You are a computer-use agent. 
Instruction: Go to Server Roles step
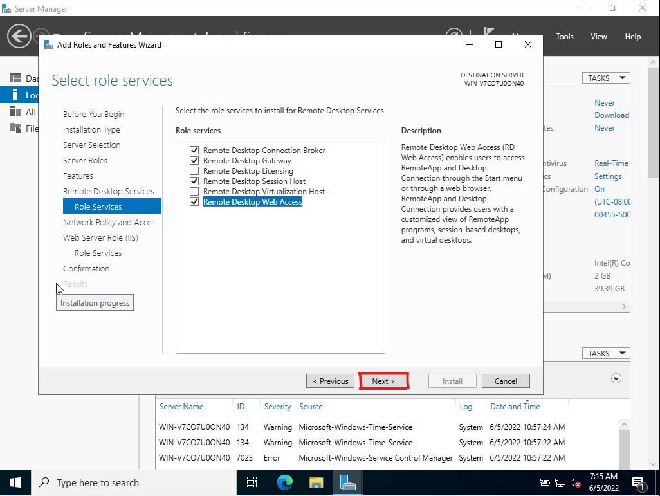[x=85, y=160]
